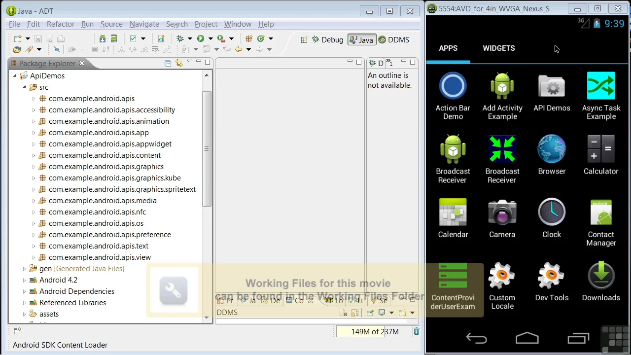Click the New Java Class icon

point(261,38)
